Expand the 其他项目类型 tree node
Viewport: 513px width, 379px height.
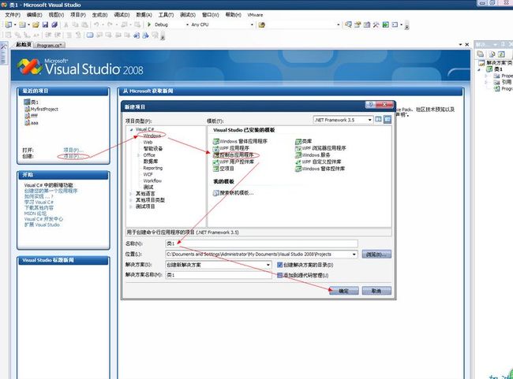[x=131, y=200]
